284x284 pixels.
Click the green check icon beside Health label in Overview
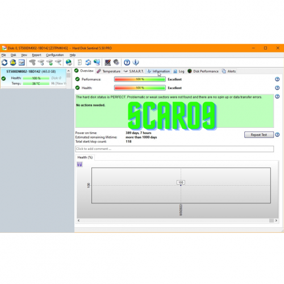coord(77,87)
